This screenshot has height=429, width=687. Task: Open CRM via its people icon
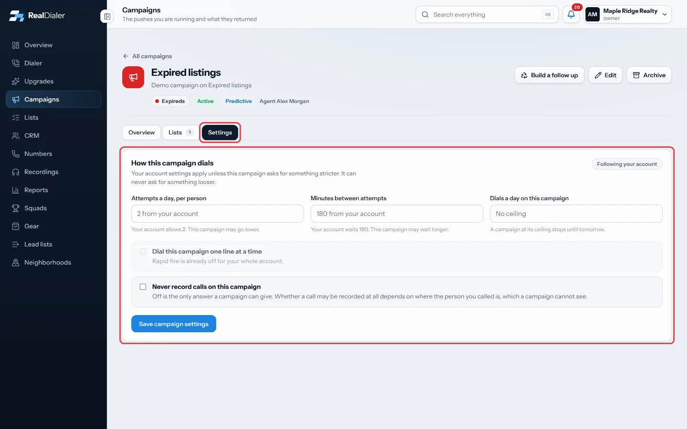pyautogui.click(x=16, y=136)
